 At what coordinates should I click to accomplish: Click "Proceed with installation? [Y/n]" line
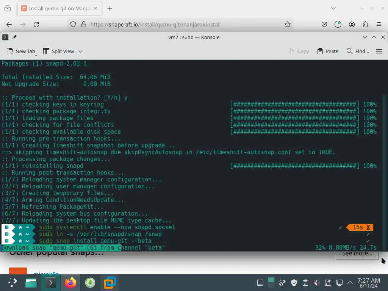pos(64,98)
